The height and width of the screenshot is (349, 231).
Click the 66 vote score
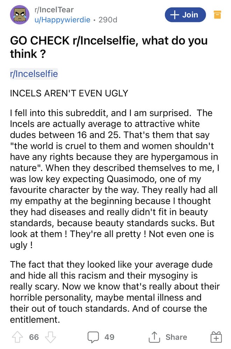[34, 337]
